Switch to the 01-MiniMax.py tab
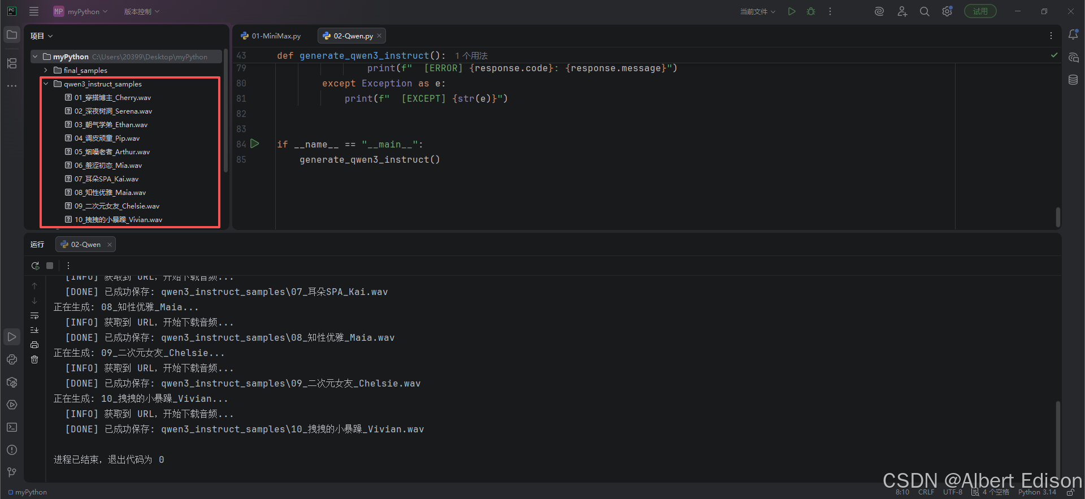 [271, 36]
